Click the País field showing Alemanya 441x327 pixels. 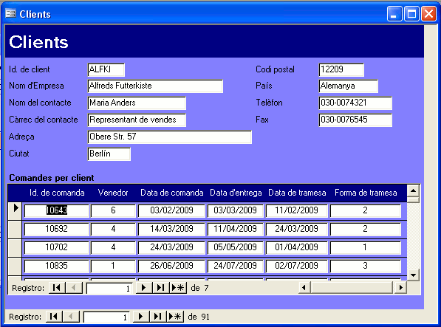(348, 86)
